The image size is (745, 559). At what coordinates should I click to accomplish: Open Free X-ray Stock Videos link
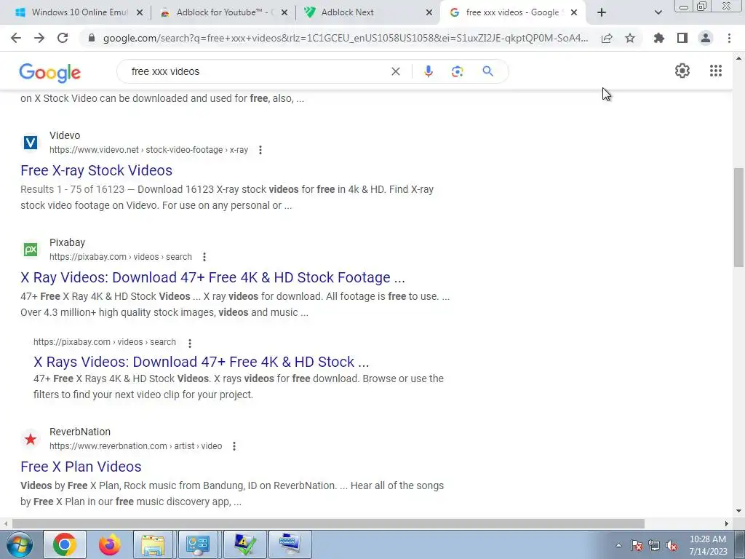click(x=97, y=170)
